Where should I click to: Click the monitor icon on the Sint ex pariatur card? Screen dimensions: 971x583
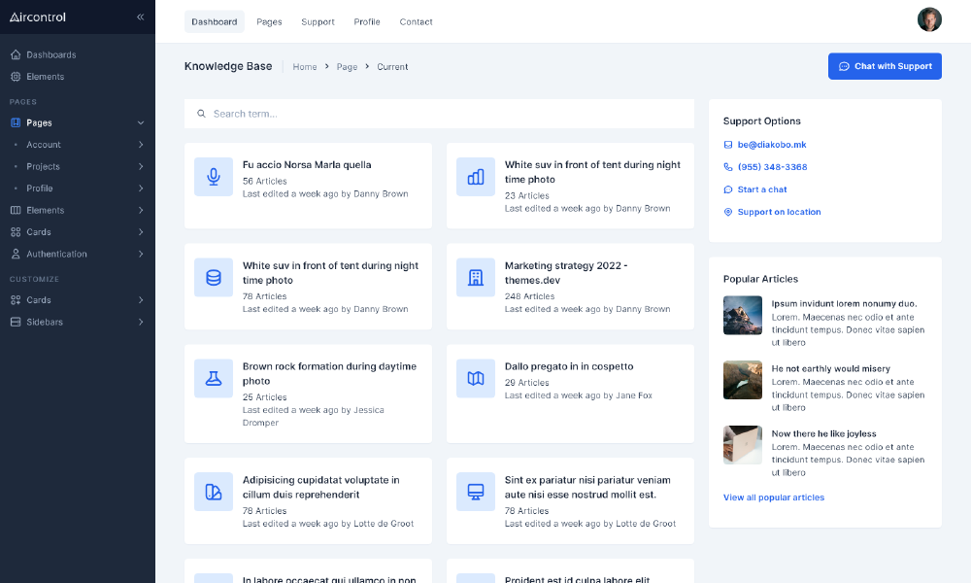pyautogui.click(x=475, y=491)
